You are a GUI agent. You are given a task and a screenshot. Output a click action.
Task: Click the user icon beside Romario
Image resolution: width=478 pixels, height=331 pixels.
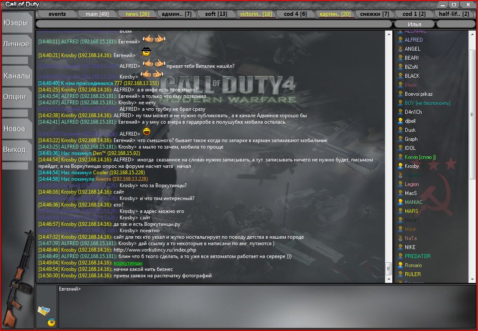tap(400, 265)
